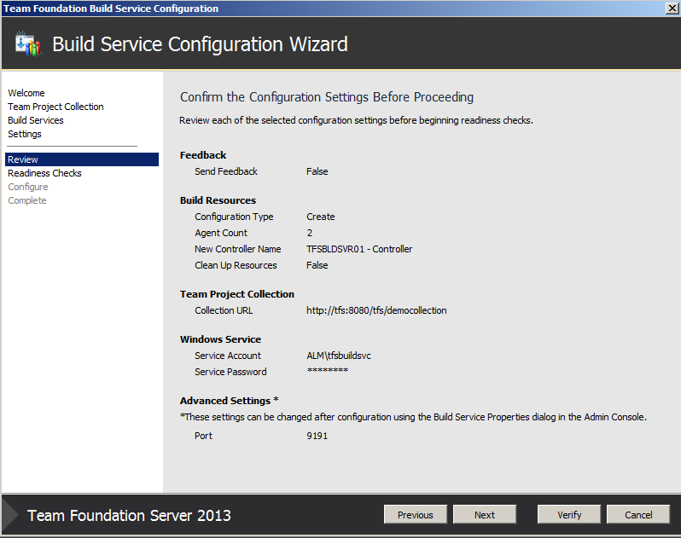Select the Build Services step

point(36,120)
